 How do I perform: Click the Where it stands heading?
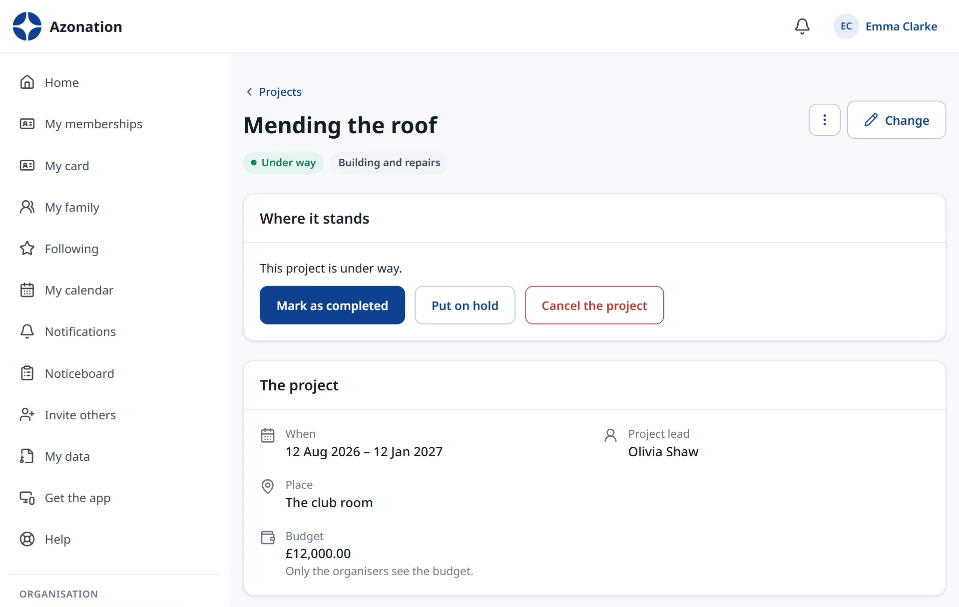[314, 219]
